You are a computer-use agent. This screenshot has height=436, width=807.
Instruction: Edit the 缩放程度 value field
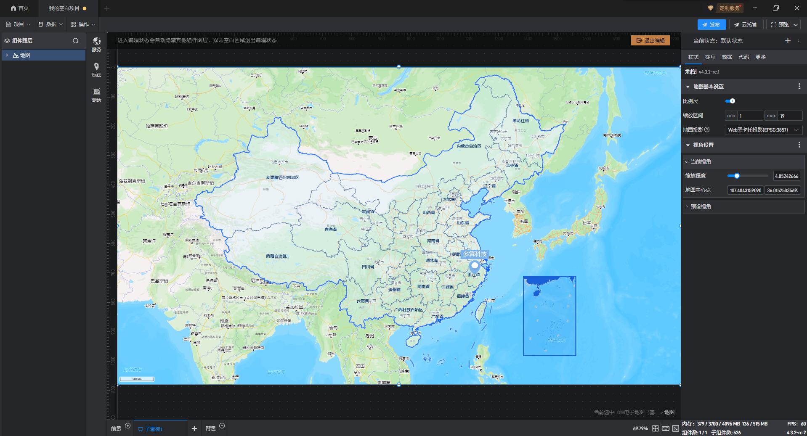[787, 176]
